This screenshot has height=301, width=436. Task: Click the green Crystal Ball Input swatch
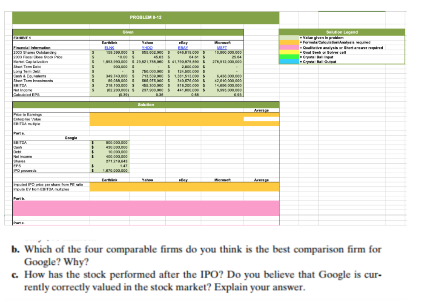tap(289, 57)
